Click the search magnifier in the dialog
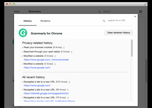152x108 pixels. [104, 21]
